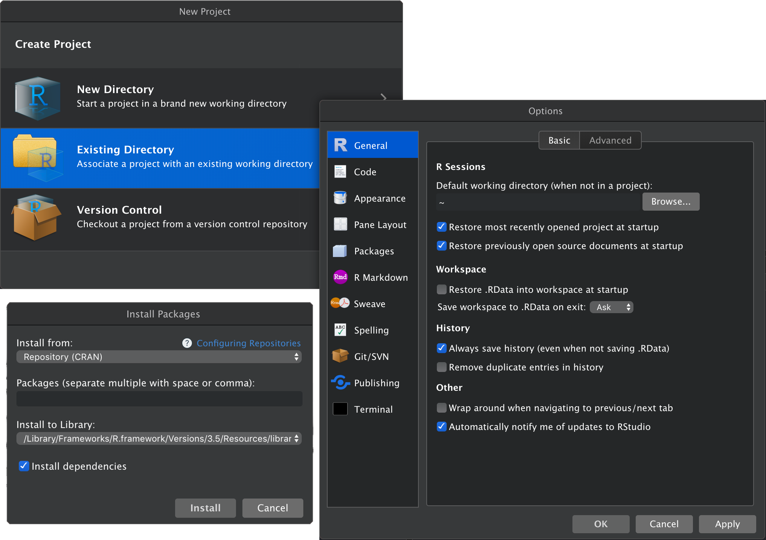766x540 pixels.
Task: Select Terminal in the Options sidebar
Action: [373, 409]
